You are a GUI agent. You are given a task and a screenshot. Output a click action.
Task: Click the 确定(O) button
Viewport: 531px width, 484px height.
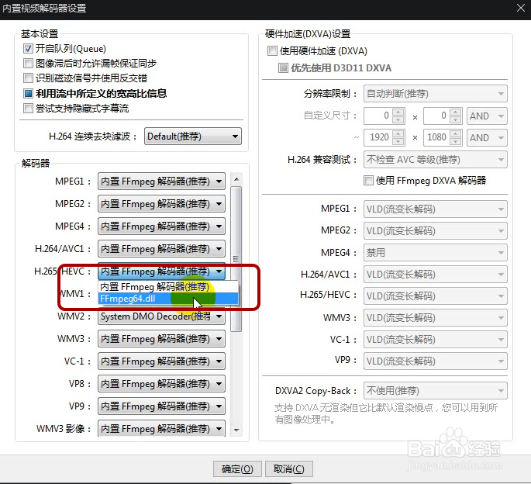click(x=237, y=469)
